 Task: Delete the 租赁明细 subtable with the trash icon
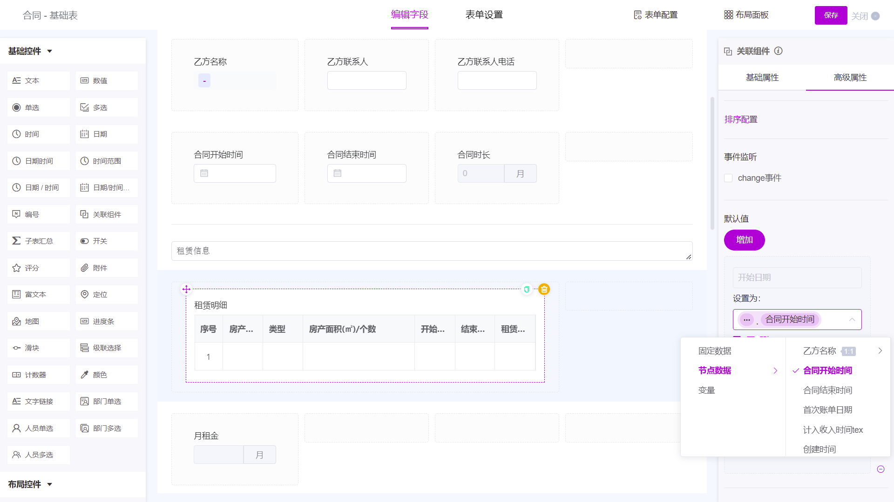(x=544, y=290)
